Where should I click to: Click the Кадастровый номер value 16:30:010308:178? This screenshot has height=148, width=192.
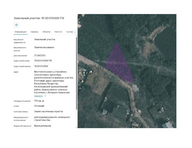(43, 61)
